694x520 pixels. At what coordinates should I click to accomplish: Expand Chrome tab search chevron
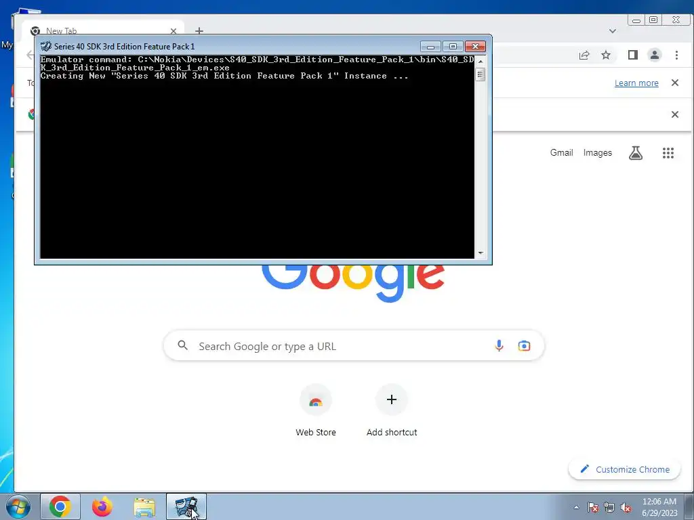click(613, 31)
